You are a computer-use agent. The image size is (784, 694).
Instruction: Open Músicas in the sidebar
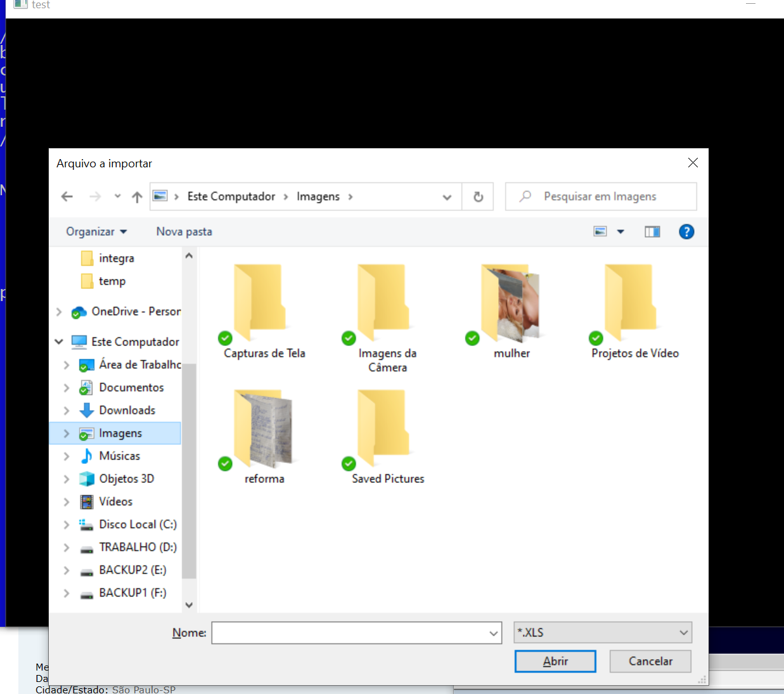pos(110,456)
